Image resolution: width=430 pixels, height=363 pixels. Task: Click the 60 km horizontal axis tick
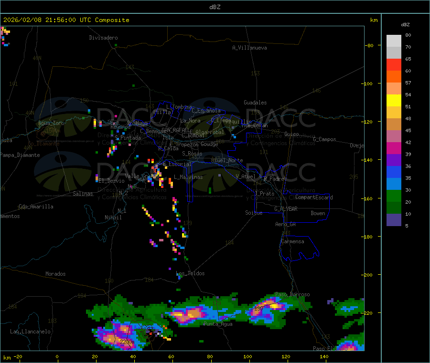coord(171,356)
